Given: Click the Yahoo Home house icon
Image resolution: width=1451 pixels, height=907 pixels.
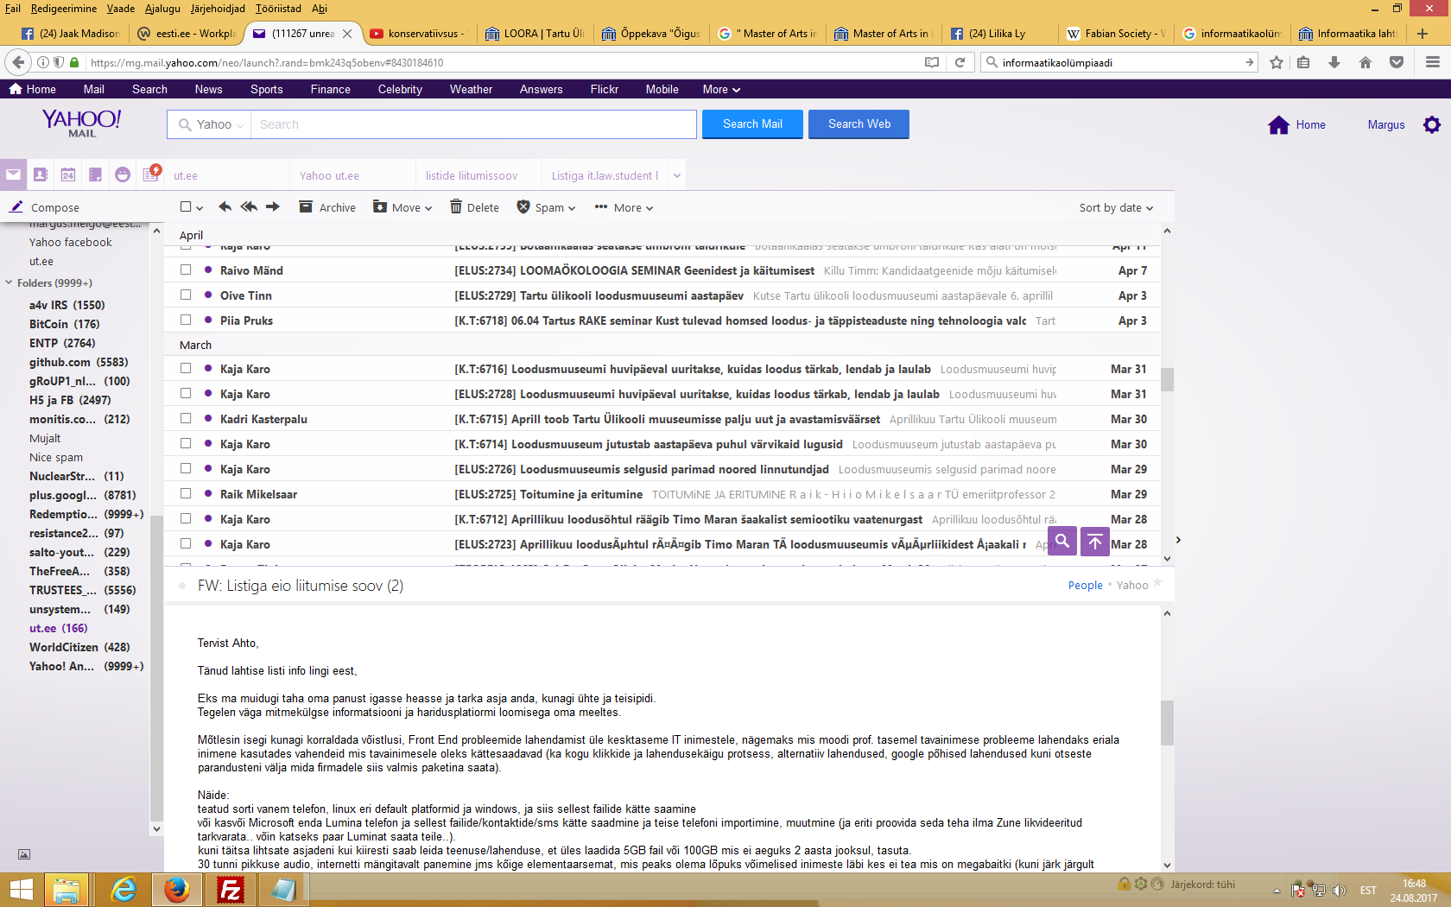Looking at the screenshot, I should point(1278,124).
